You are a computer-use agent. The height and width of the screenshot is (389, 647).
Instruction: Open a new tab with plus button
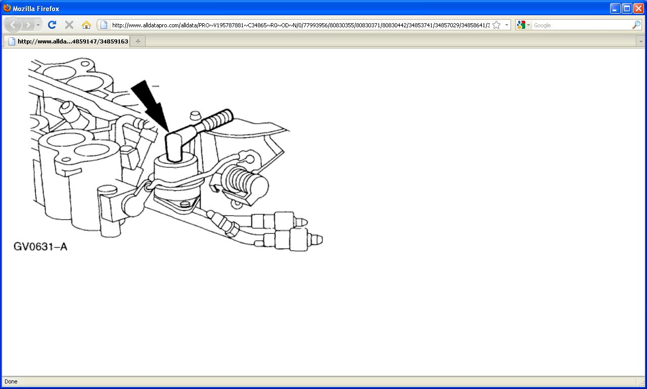pos(138,41)
